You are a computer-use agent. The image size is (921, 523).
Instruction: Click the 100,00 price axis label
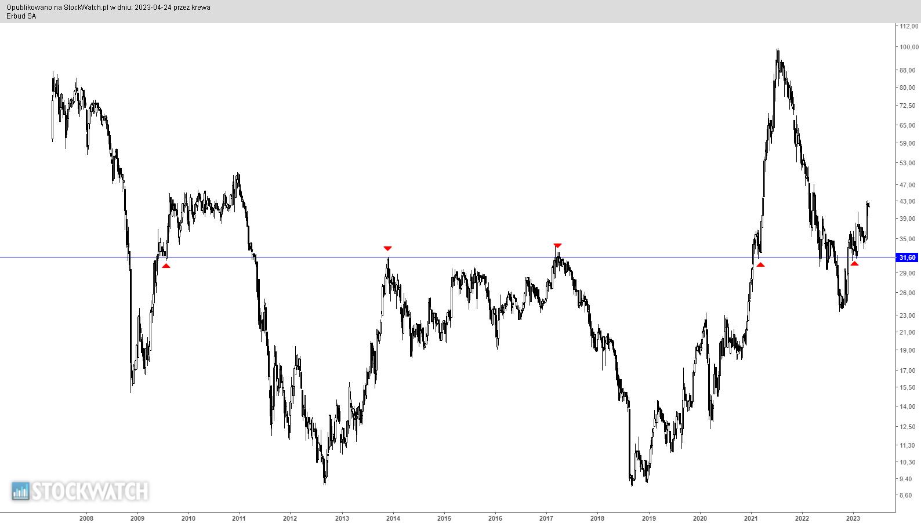click(x=909, y=47)
